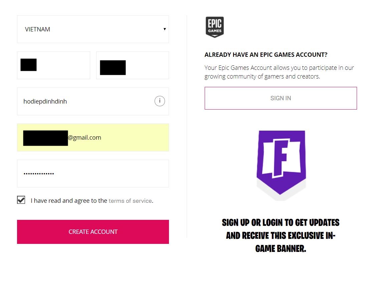Focus the last name input field
The image size is (374, 291).
133,65
